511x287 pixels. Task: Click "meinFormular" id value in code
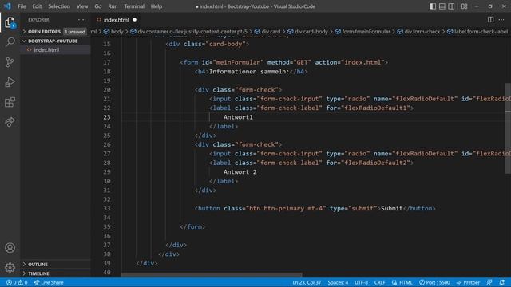pyautogui.click(x=238, y=62)
